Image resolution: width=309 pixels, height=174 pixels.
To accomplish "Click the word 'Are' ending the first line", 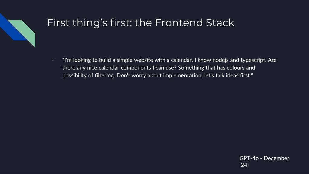I will coord(272,60).
